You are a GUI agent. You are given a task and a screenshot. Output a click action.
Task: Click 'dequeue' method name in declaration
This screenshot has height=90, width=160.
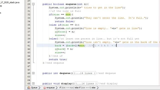pos(65,73)
